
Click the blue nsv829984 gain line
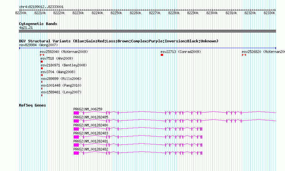(x=148, y=48)
